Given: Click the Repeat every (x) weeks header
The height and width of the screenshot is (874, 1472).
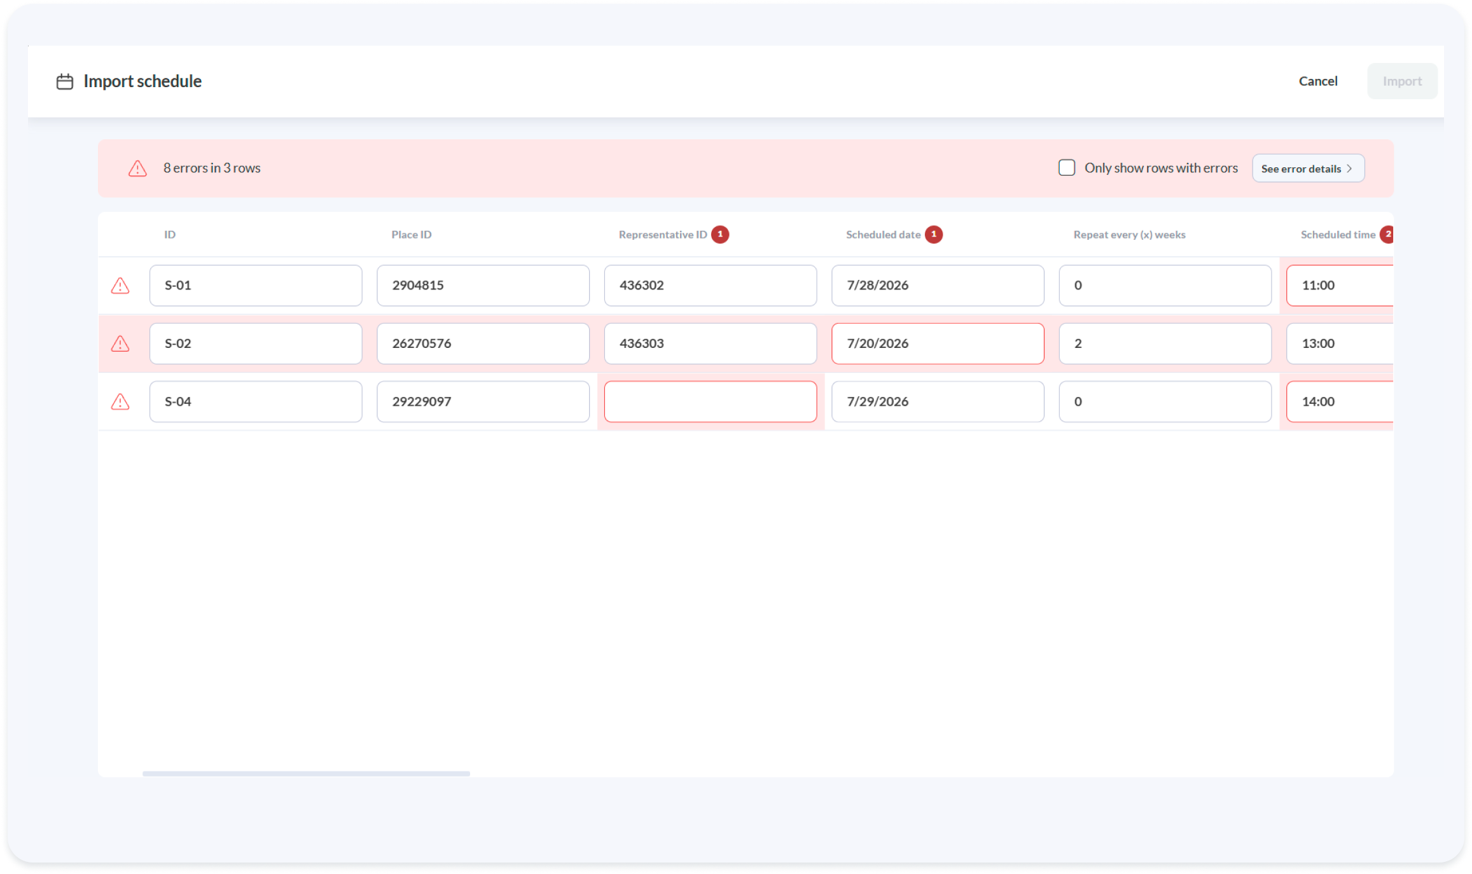Looking at the screenshot, I should tap(1130, 235).
